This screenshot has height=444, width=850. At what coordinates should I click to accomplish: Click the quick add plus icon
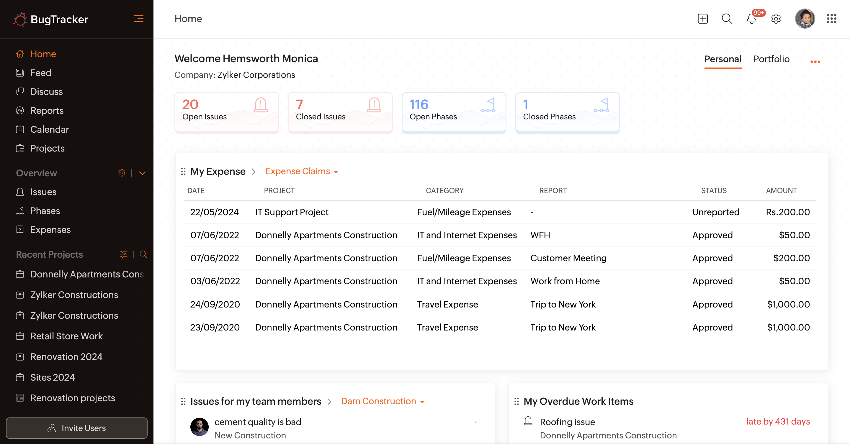pos(702,19)
